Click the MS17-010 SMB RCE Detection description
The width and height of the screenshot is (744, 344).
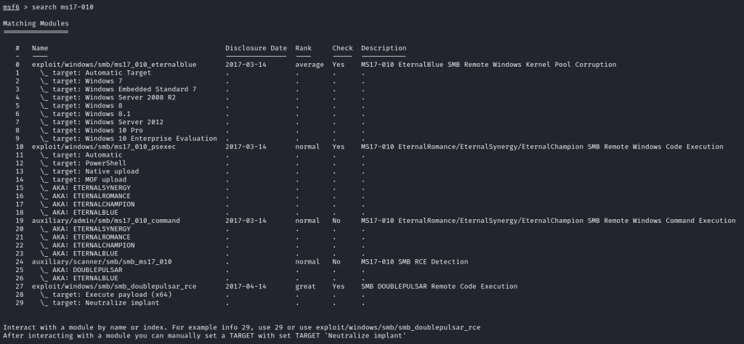point(414,261)
